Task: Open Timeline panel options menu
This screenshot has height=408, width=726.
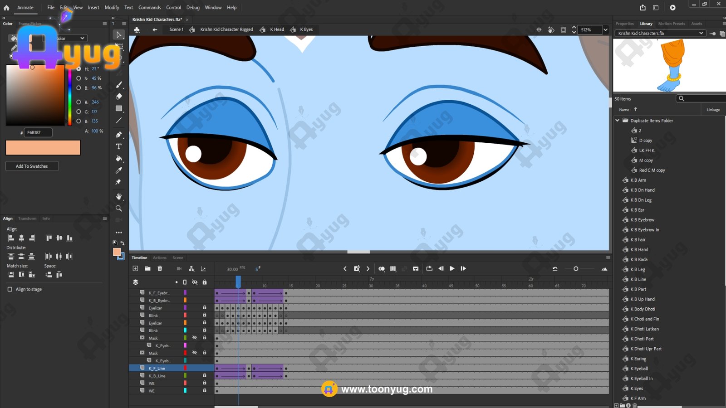Action: coord(608,257)
